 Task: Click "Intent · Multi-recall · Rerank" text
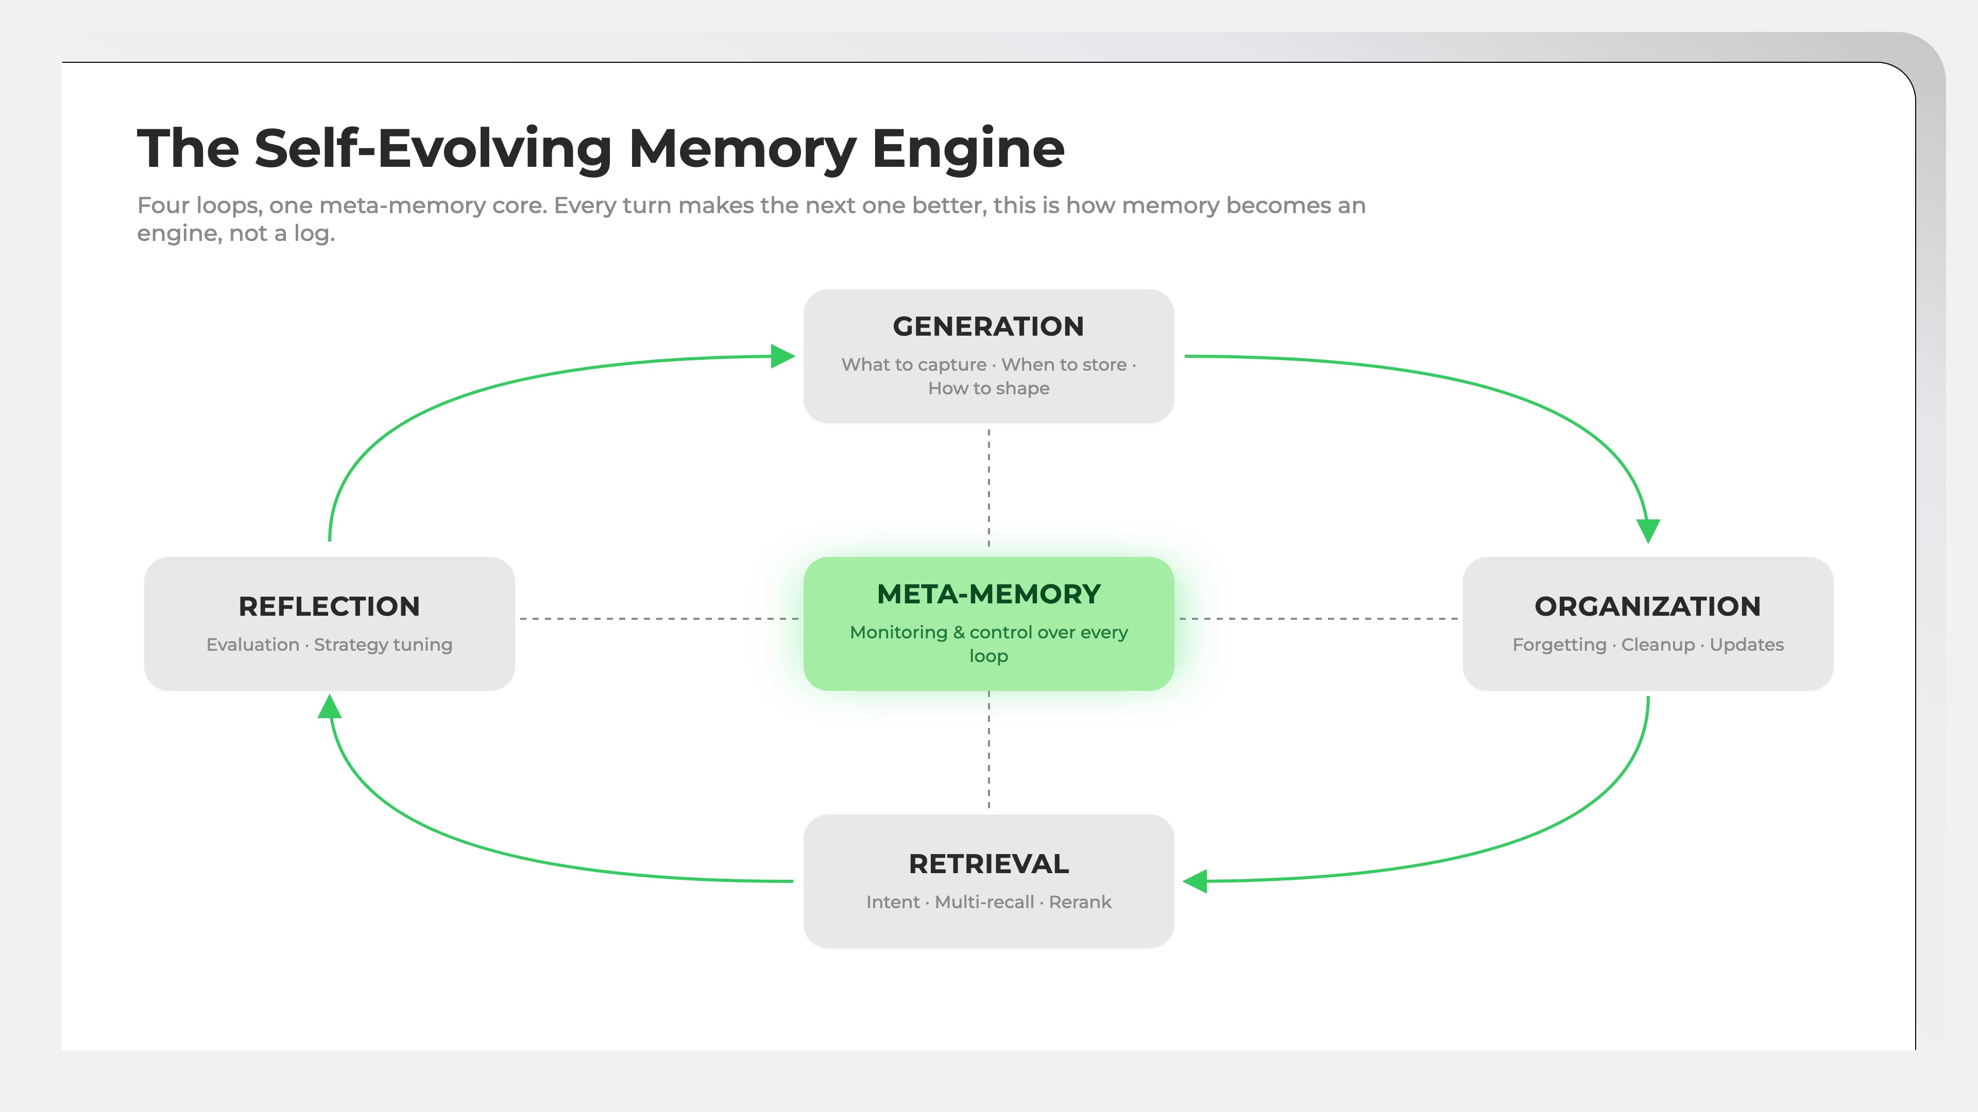click(x=988, y=902)
